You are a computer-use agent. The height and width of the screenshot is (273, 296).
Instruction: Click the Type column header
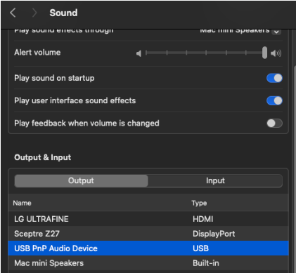(199, 203)
